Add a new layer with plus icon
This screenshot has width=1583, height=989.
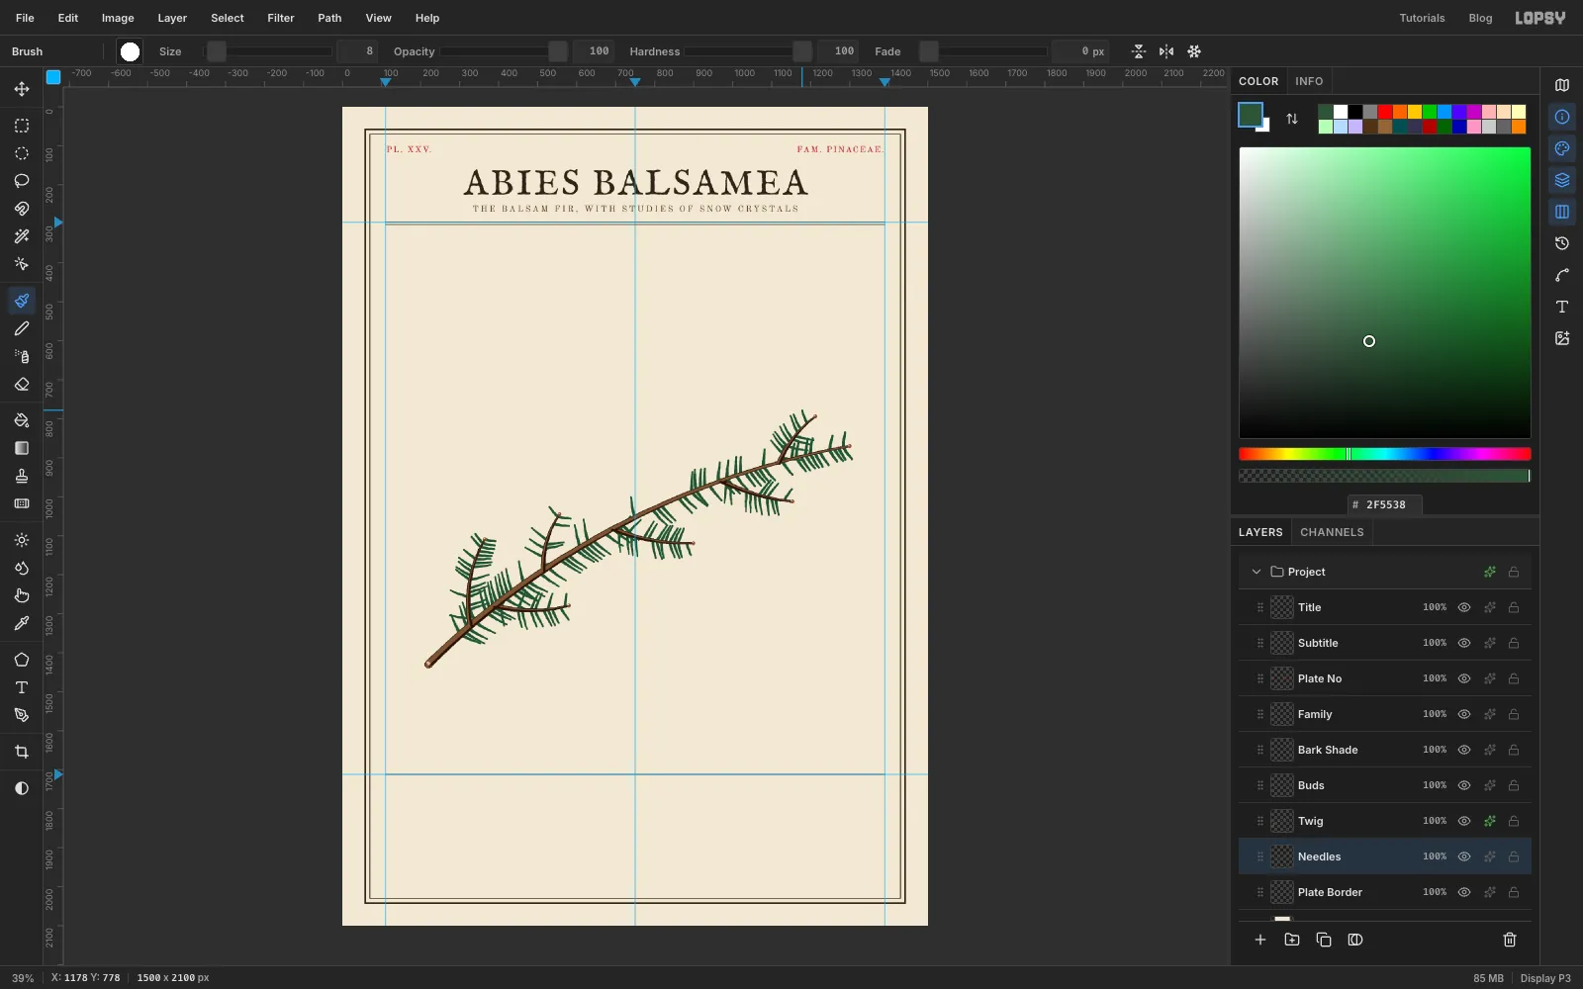1260,940
